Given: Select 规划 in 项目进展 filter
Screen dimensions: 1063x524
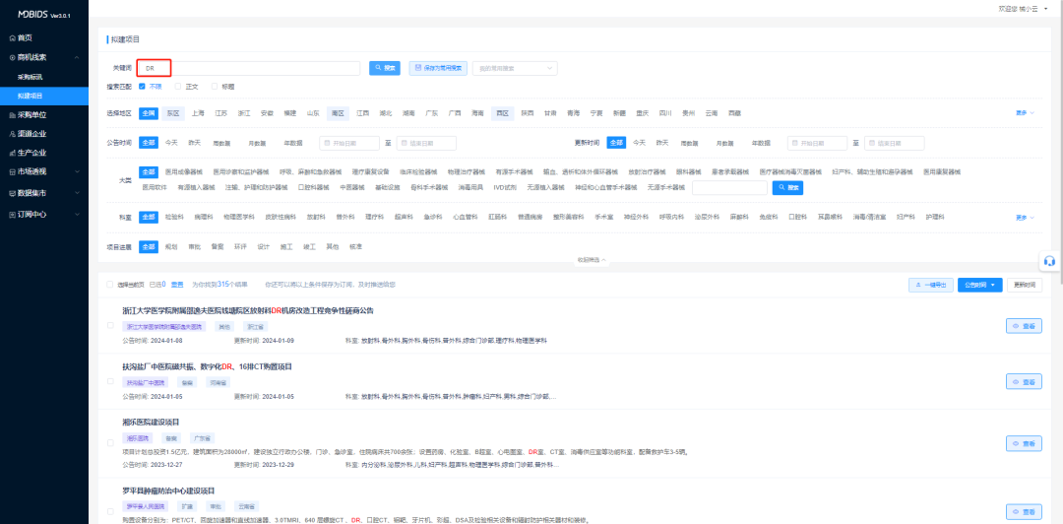Looking at the screenshot, I should [171, 247].
